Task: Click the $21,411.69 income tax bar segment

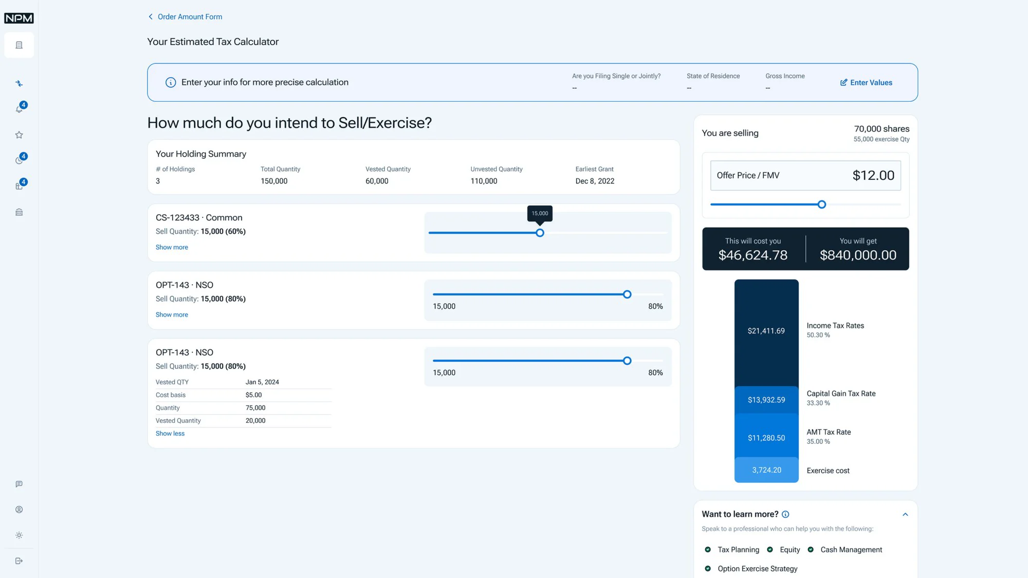Action: tap(766, 332)
